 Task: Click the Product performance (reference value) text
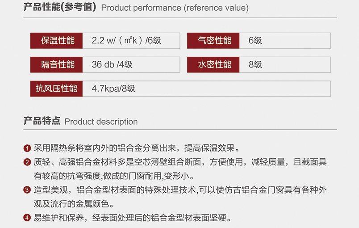coord(175,8)
